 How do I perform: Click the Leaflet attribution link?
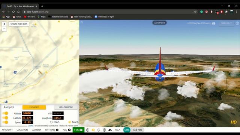click(x=30, y=126)
